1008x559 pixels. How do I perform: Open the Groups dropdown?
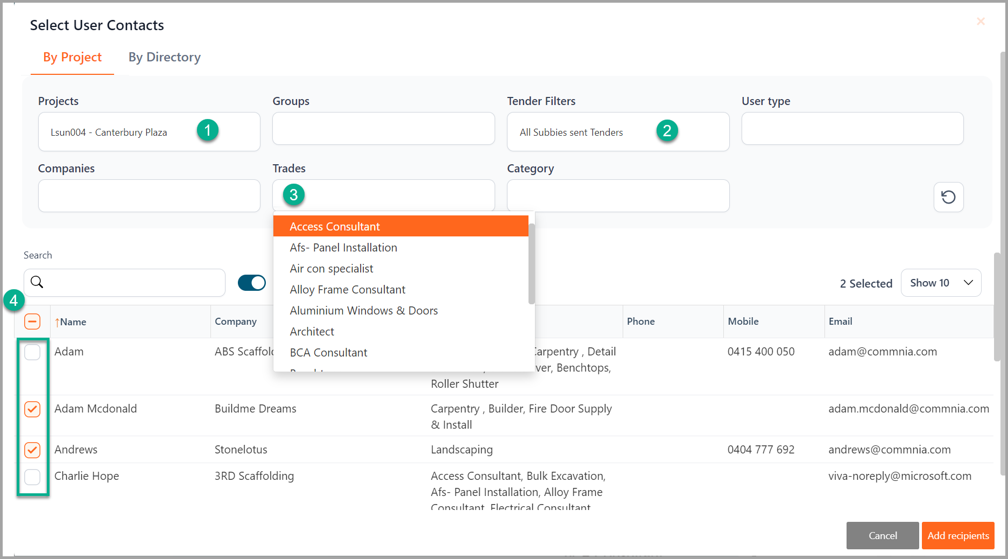tap(383, 129)
